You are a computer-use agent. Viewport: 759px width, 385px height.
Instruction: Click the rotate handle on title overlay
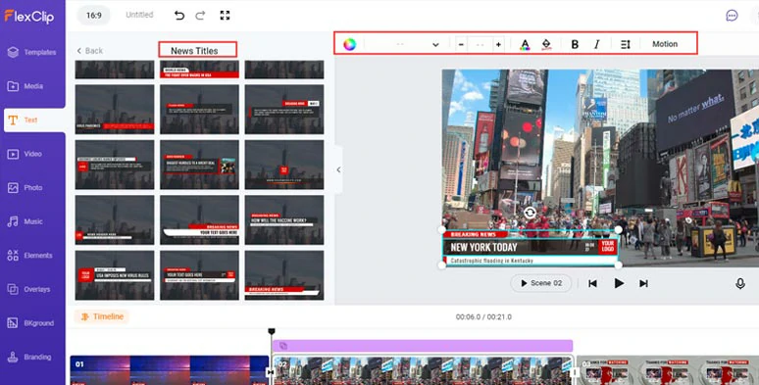531,213
